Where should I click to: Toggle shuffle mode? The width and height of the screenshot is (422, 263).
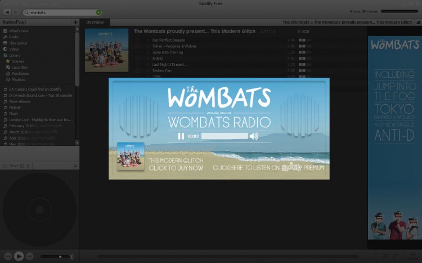point(385,256)
